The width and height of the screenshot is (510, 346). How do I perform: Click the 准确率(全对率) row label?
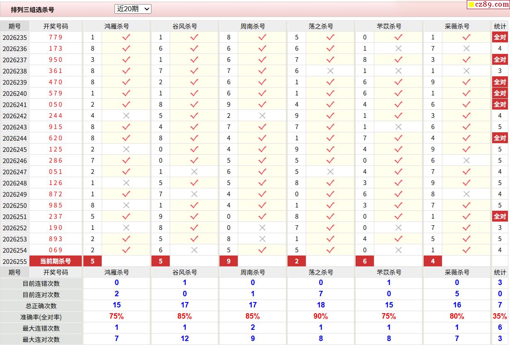tap(41, 317)
